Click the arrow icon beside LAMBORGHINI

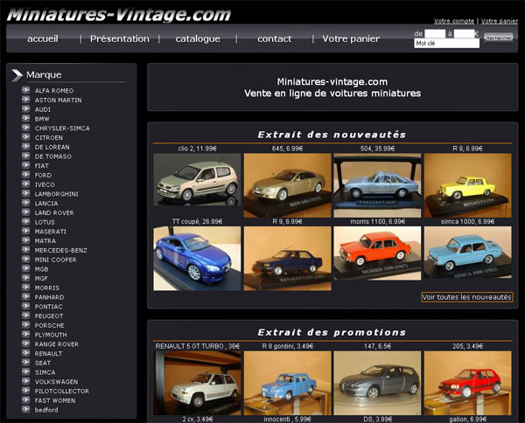point(26,194)
